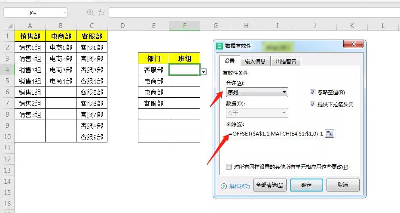Select column H header
The width and height of the screenshot is (400, 213).
tap(246, 26)
